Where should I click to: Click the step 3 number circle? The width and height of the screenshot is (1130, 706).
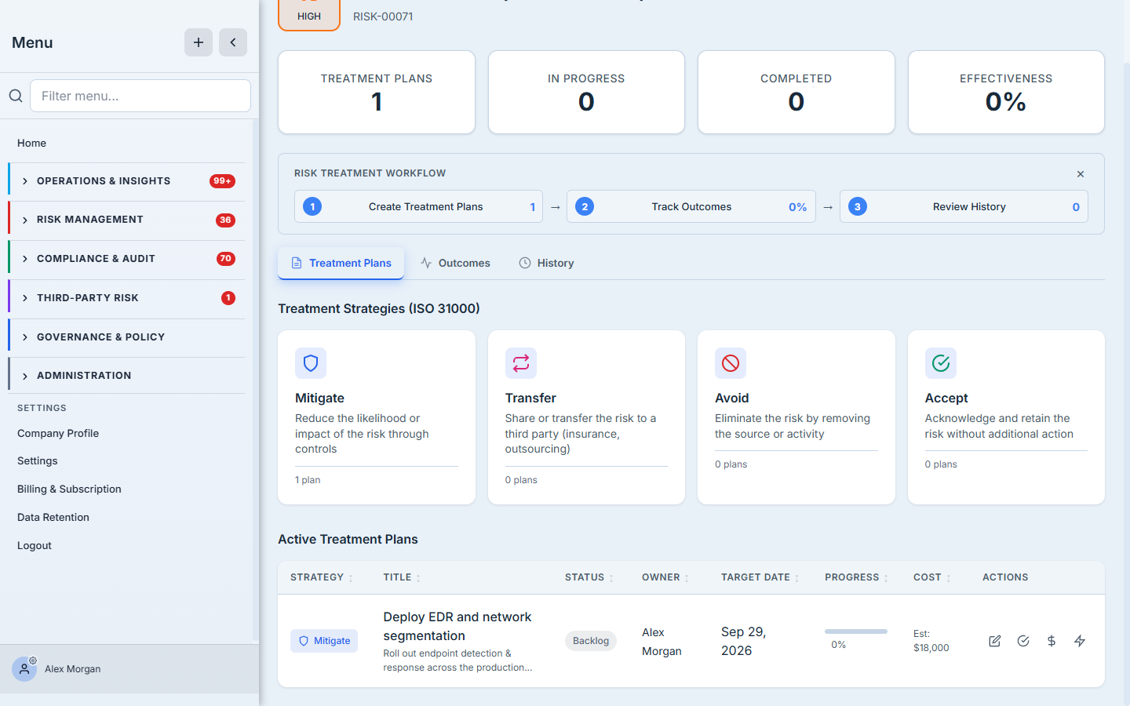pos(858,206)
